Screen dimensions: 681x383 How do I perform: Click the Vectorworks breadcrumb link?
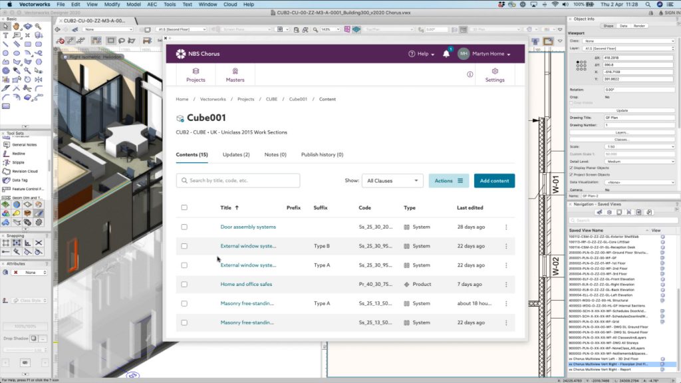213,99
